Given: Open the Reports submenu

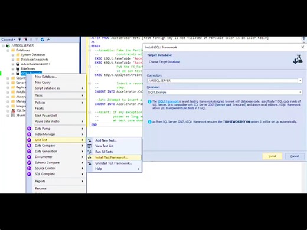Looking at the screenshot, I should click(x=56, y=181).
